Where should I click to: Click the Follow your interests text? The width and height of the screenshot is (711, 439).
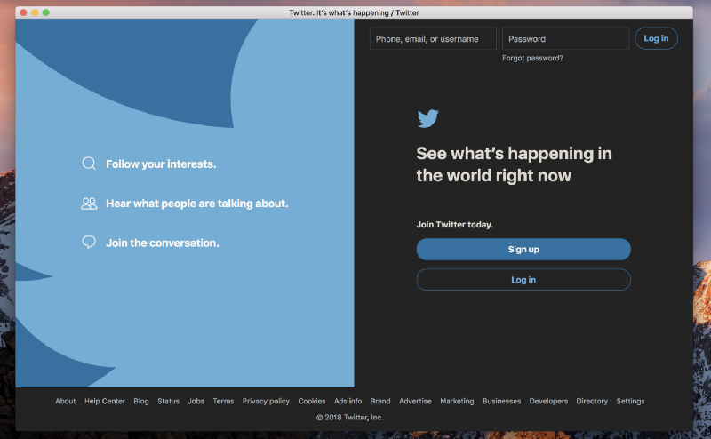[161, 164]
